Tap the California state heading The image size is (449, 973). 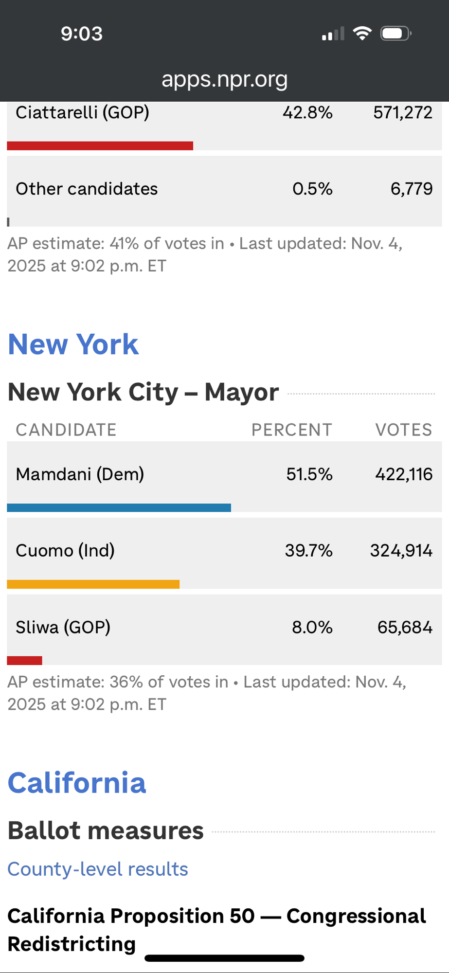point(77,783)
